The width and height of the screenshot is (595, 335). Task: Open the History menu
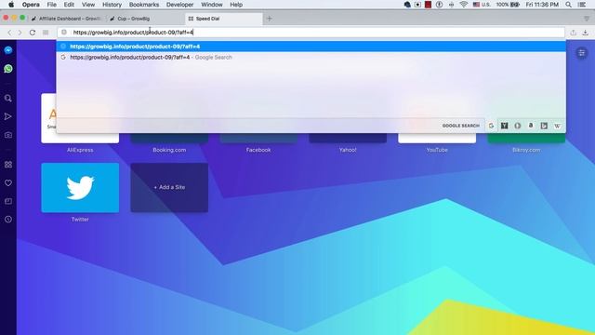tap(112, 5)
